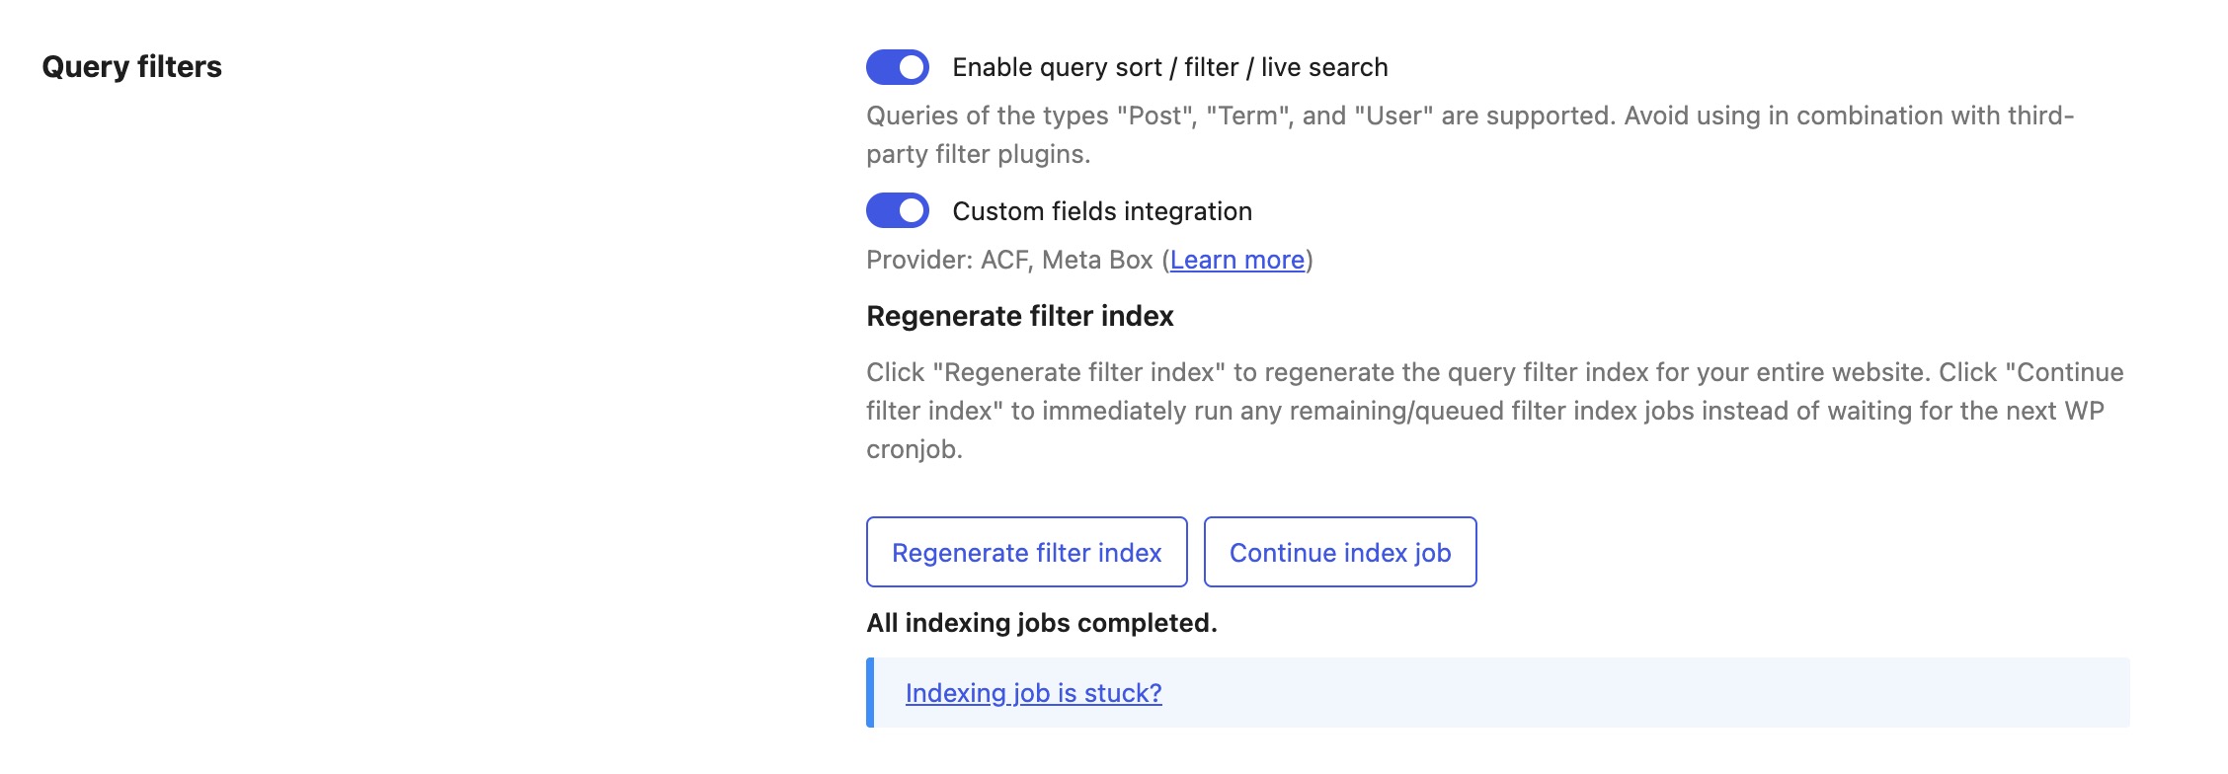Click the "party filter plugins." text line

coord(978,154)
